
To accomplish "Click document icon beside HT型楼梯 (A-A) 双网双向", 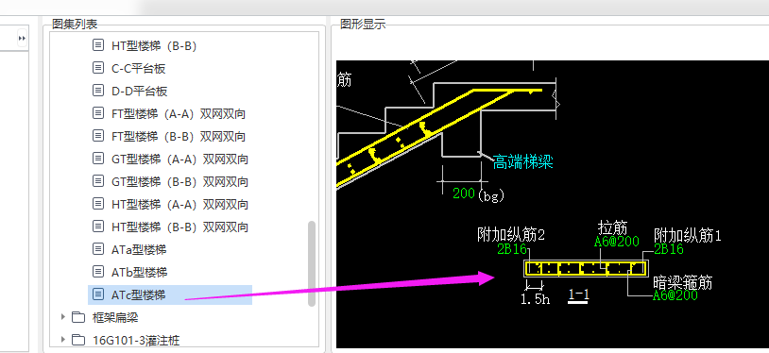I will click(98, 204).
